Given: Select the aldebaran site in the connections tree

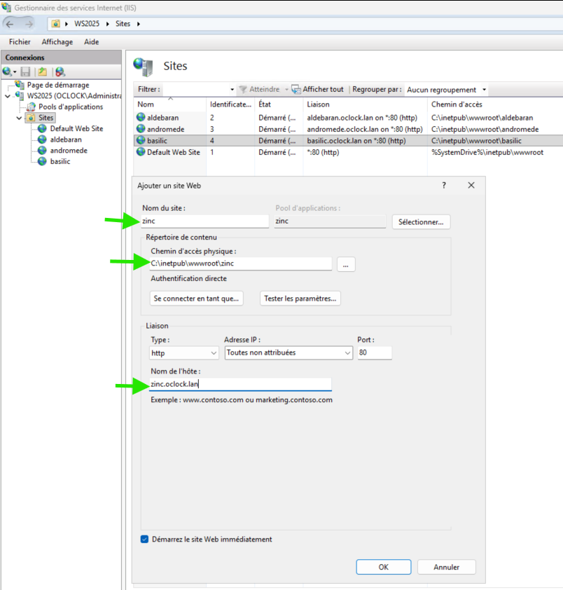Looking at the screenshot, I should click(x=66, y=139).
